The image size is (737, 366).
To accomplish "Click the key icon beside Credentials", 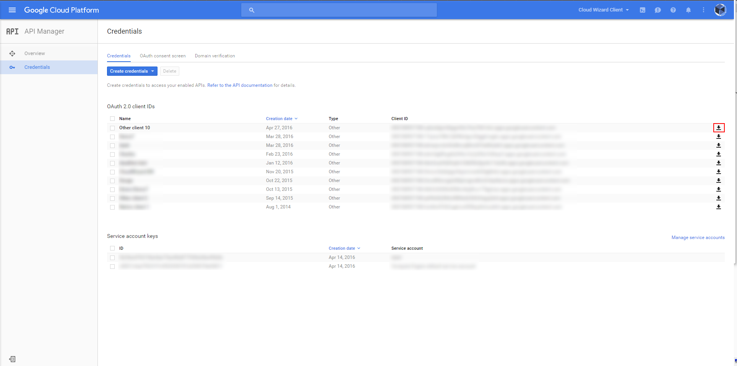I will 12,67.
